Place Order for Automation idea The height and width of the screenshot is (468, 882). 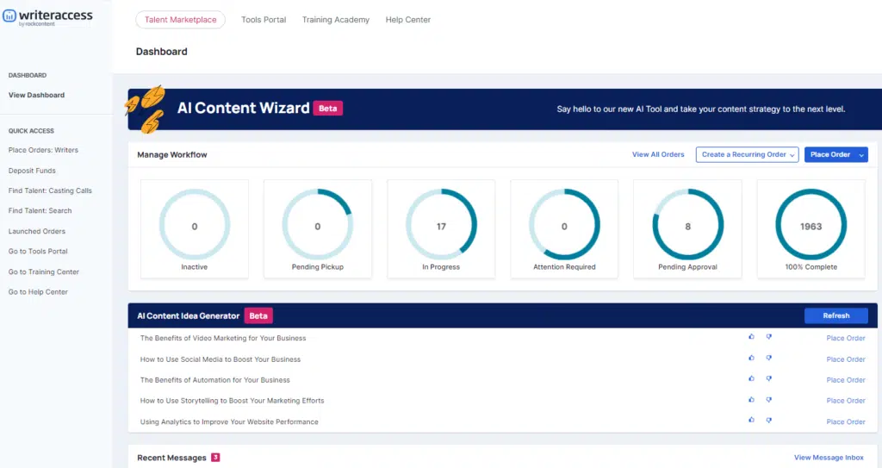[x=846, y=380]
